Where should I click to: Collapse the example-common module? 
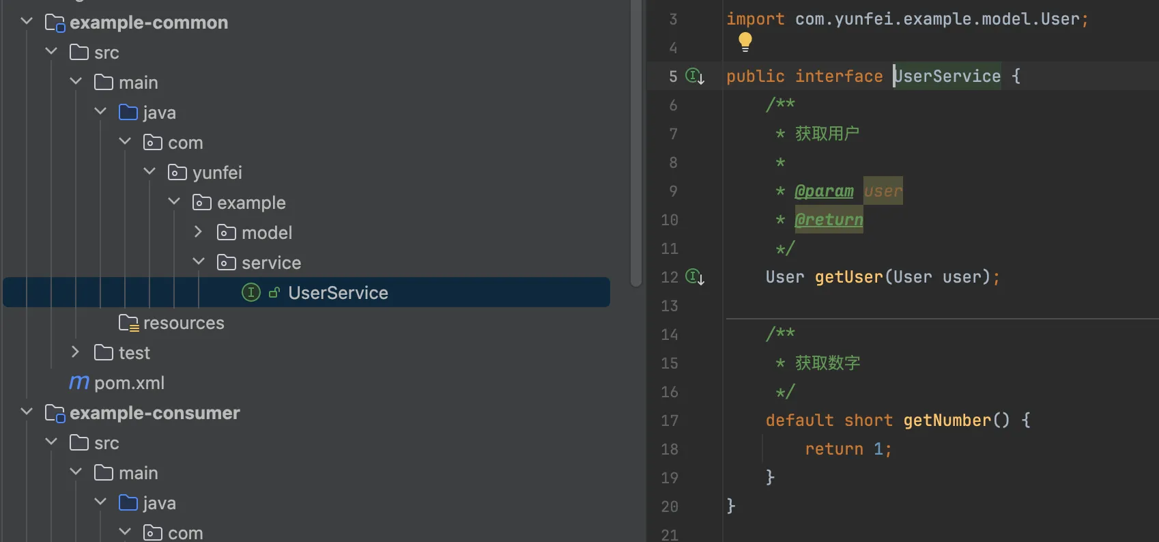click(27, 21)
